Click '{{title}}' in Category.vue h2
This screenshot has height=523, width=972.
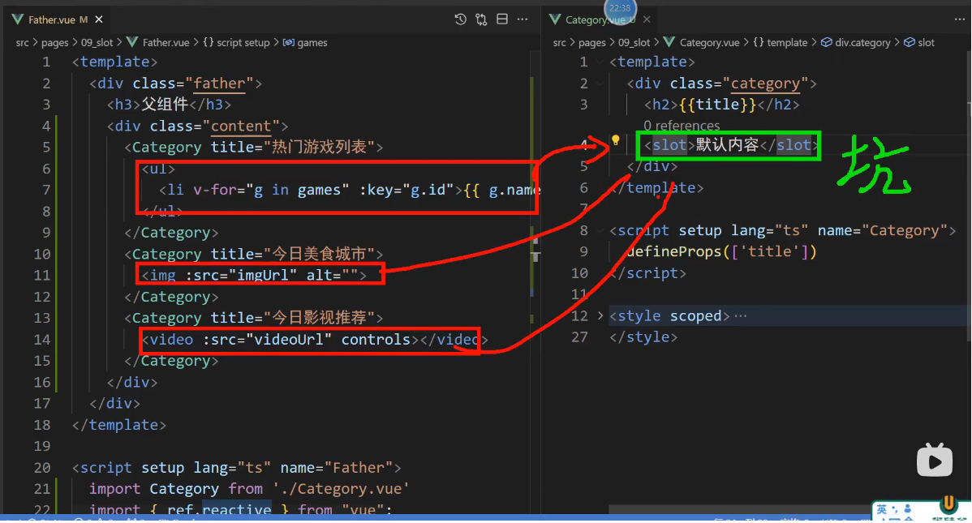pos(718,105)
